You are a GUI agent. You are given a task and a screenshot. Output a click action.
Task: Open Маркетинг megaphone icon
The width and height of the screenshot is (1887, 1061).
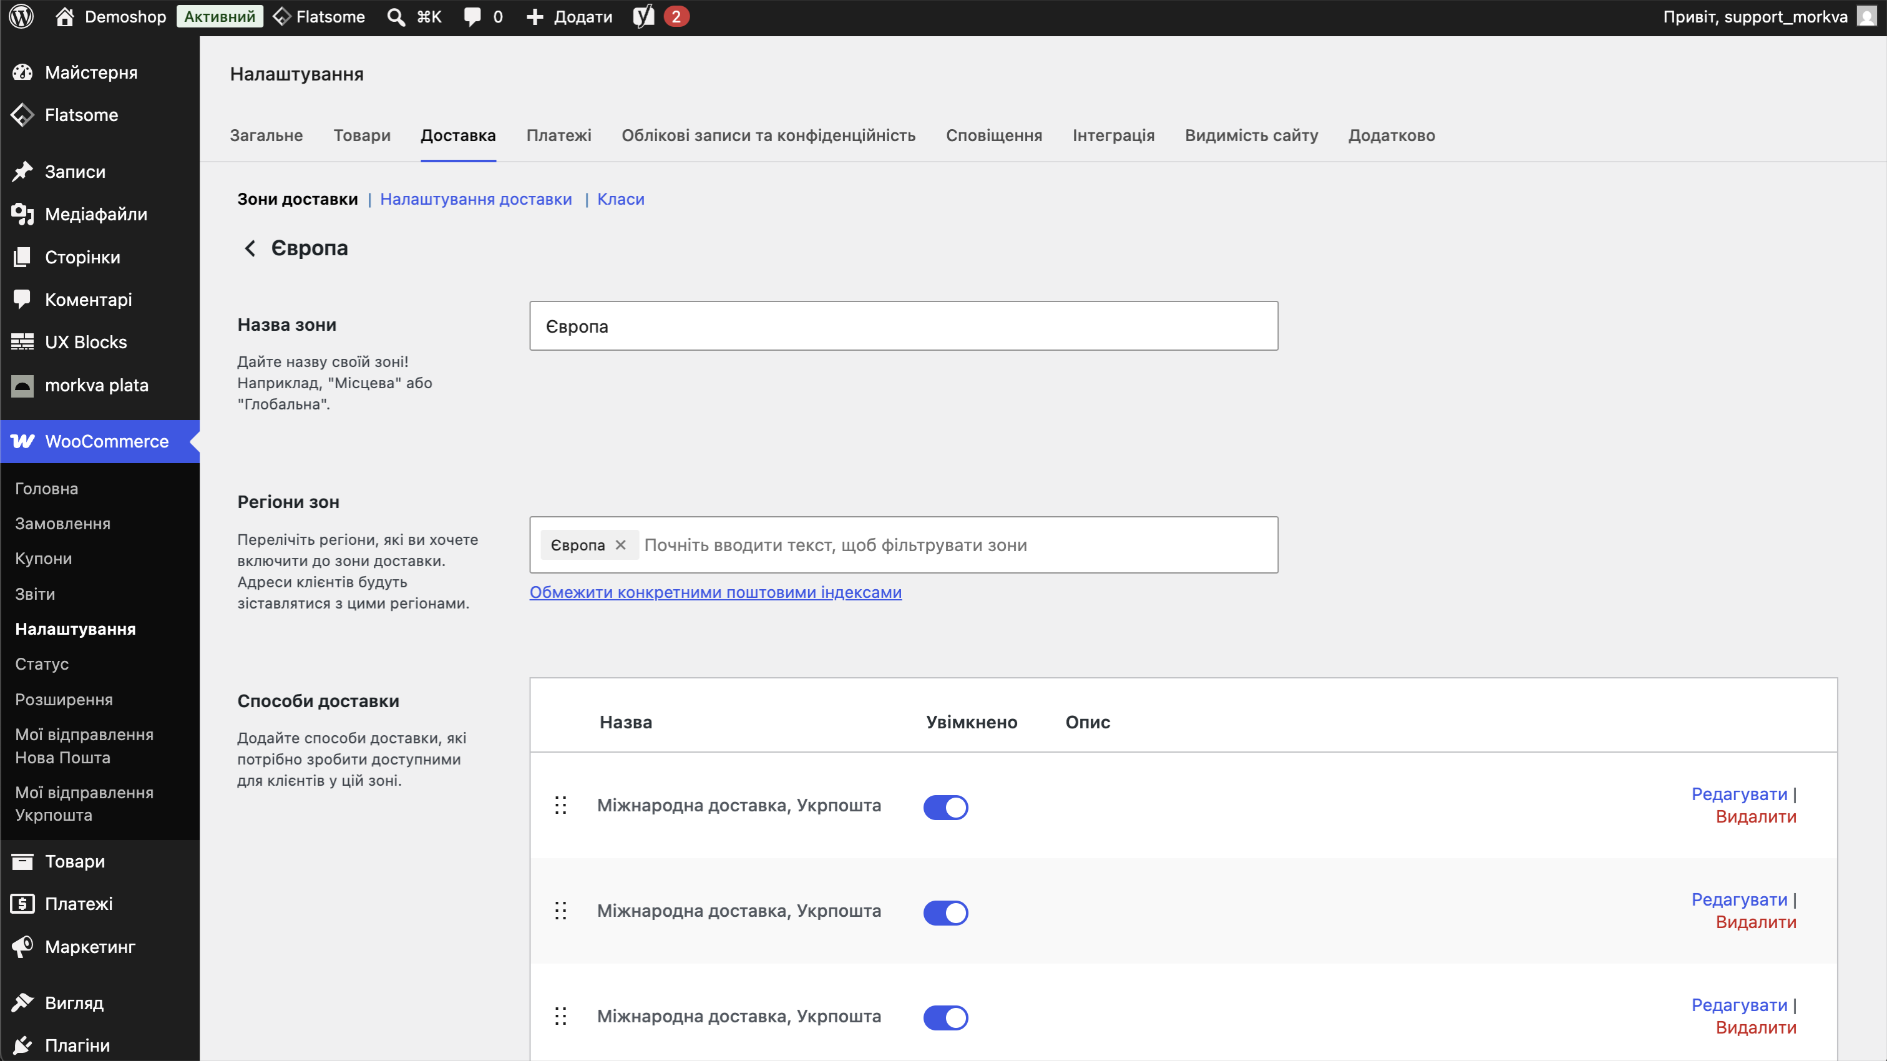22,946
